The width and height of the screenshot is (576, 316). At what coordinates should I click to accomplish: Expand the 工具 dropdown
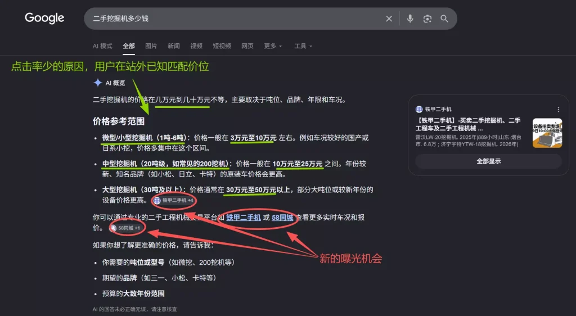pos(303,46)
